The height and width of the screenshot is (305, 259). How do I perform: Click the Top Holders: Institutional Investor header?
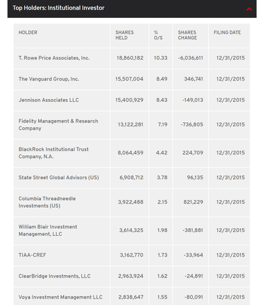(59, 8)
